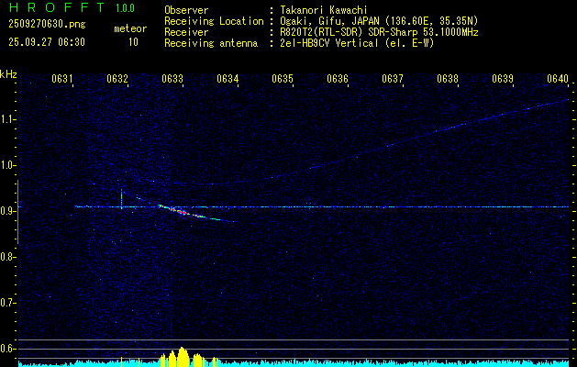Select the 0.9 kHz axis label
This screenshot has width=577, height=367.
6,211
